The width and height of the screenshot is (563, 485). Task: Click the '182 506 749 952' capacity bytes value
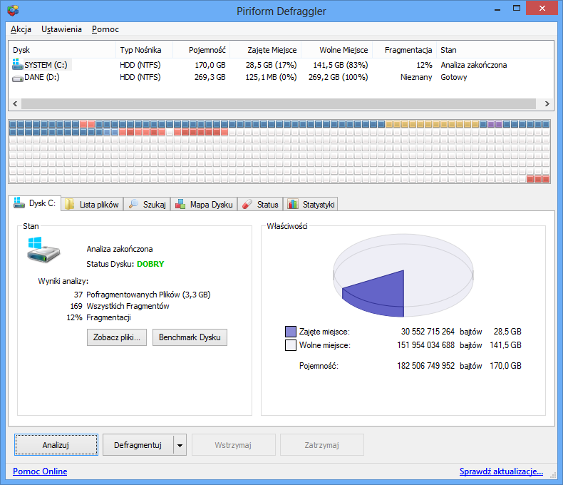[426, 366]
